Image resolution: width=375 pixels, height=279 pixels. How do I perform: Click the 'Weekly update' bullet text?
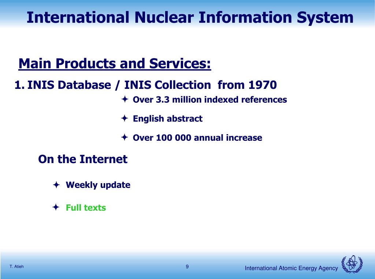click(x=98, y=185)
